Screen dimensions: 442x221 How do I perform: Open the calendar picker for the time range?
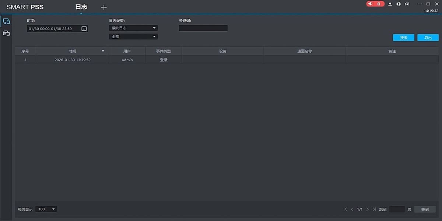pyautogui.click(x=84, y=28)
